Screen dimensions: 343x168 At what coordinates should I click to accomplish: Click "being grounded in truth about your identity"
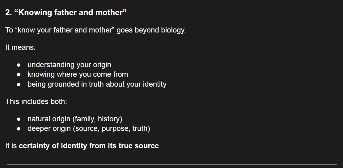point(97,84)
